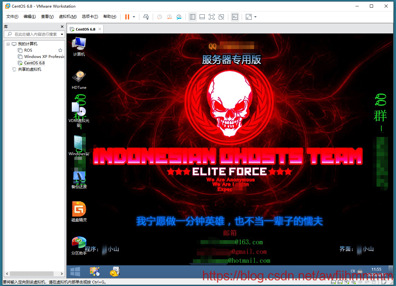The image size is (396, 286).
Task: Open the 选项卡(T) menu
Action: (x=90, y=17)
